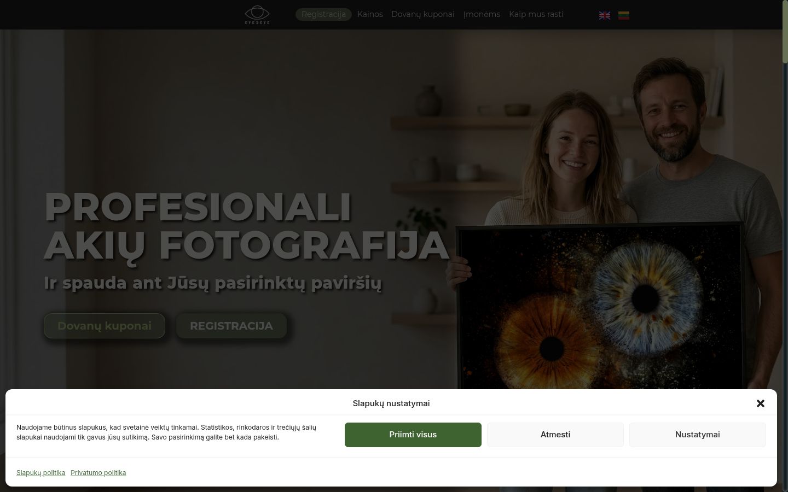The width and height of the screenshot is (788, 492).
Task: Click the framed iris artwork photo
Action: coord(602,306)
